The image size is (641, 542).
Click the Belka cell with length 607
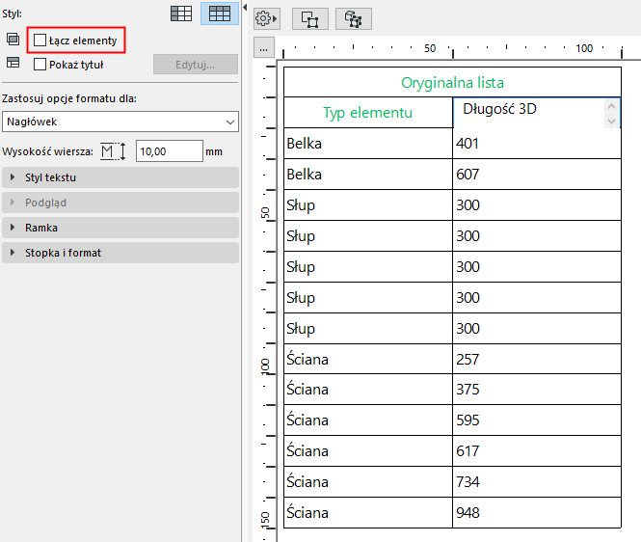[x=368, y=175]
